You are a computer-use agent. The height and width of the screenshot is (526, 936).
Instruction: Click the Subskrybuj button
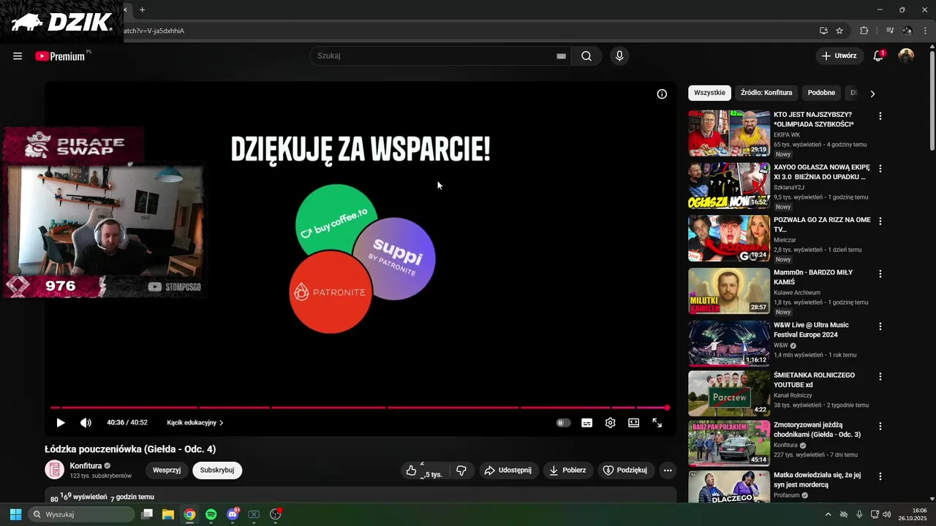tap(217, 470)
